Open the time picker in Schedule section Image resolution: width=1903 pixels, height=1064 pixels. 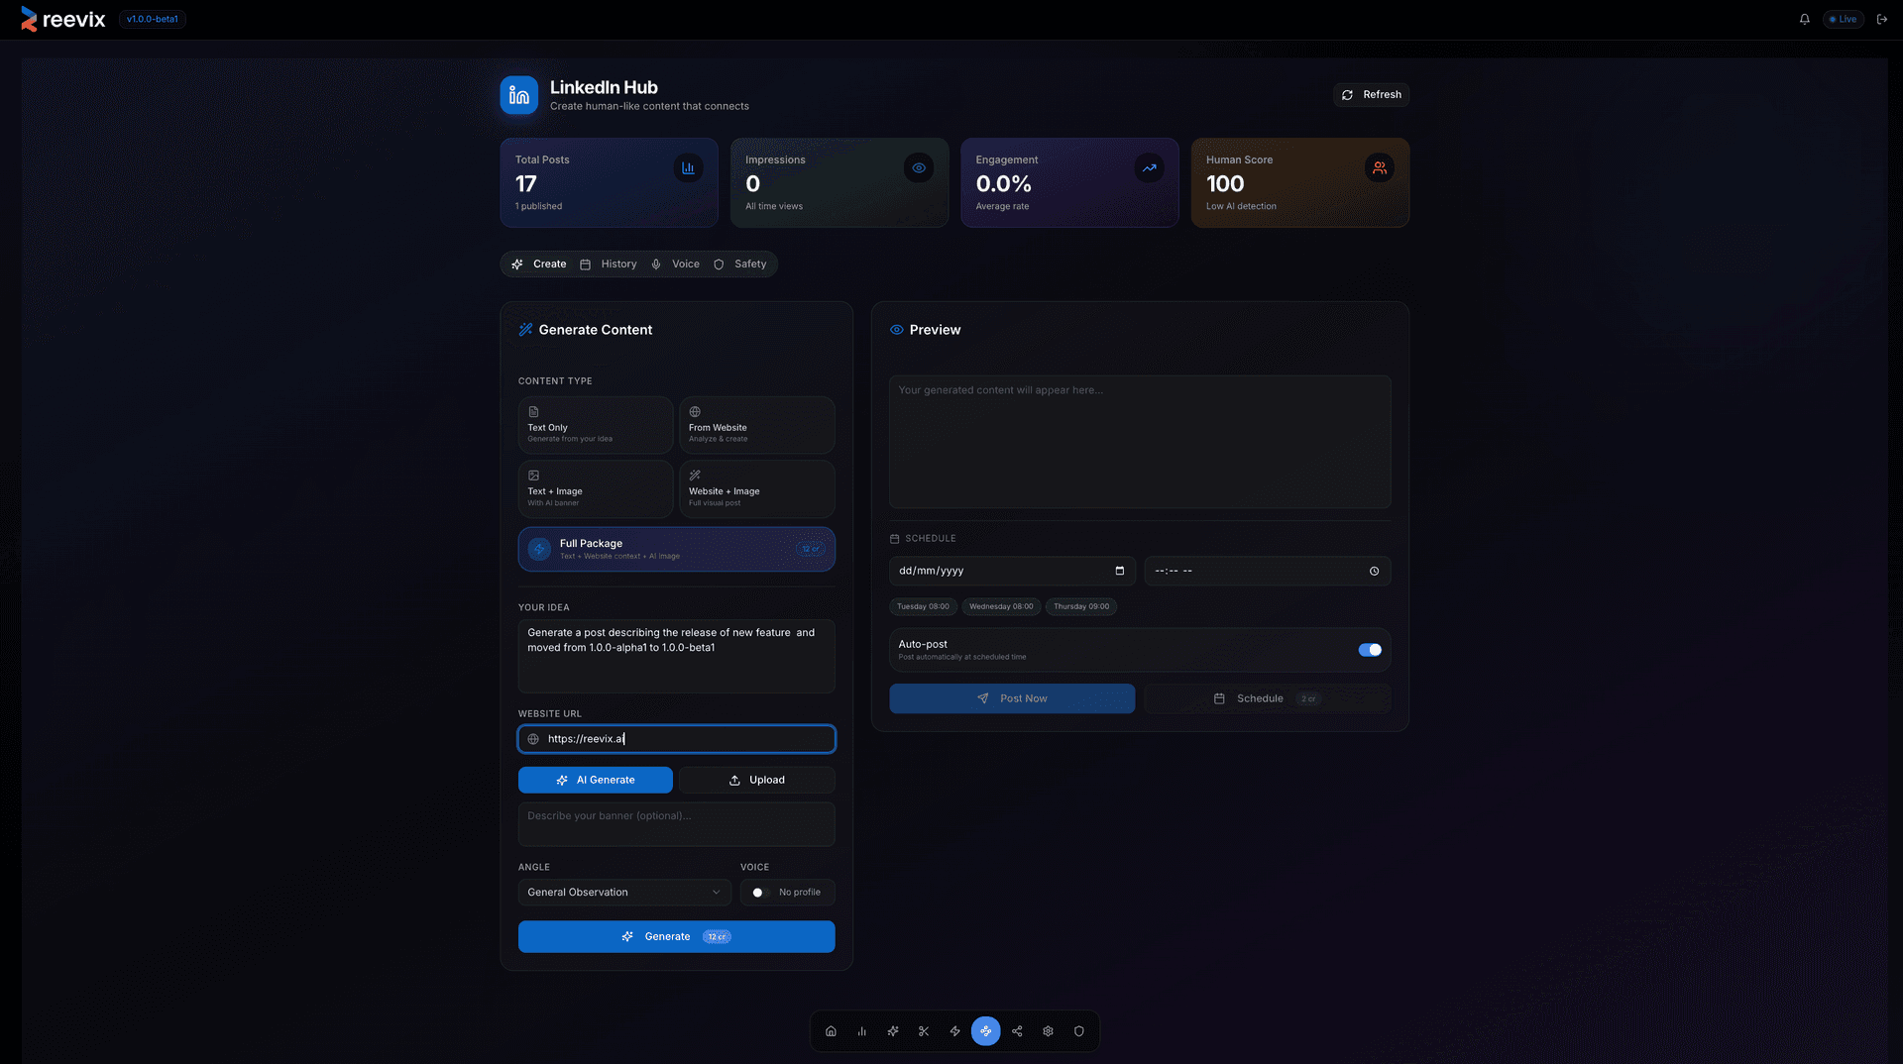click(1374, 571)
